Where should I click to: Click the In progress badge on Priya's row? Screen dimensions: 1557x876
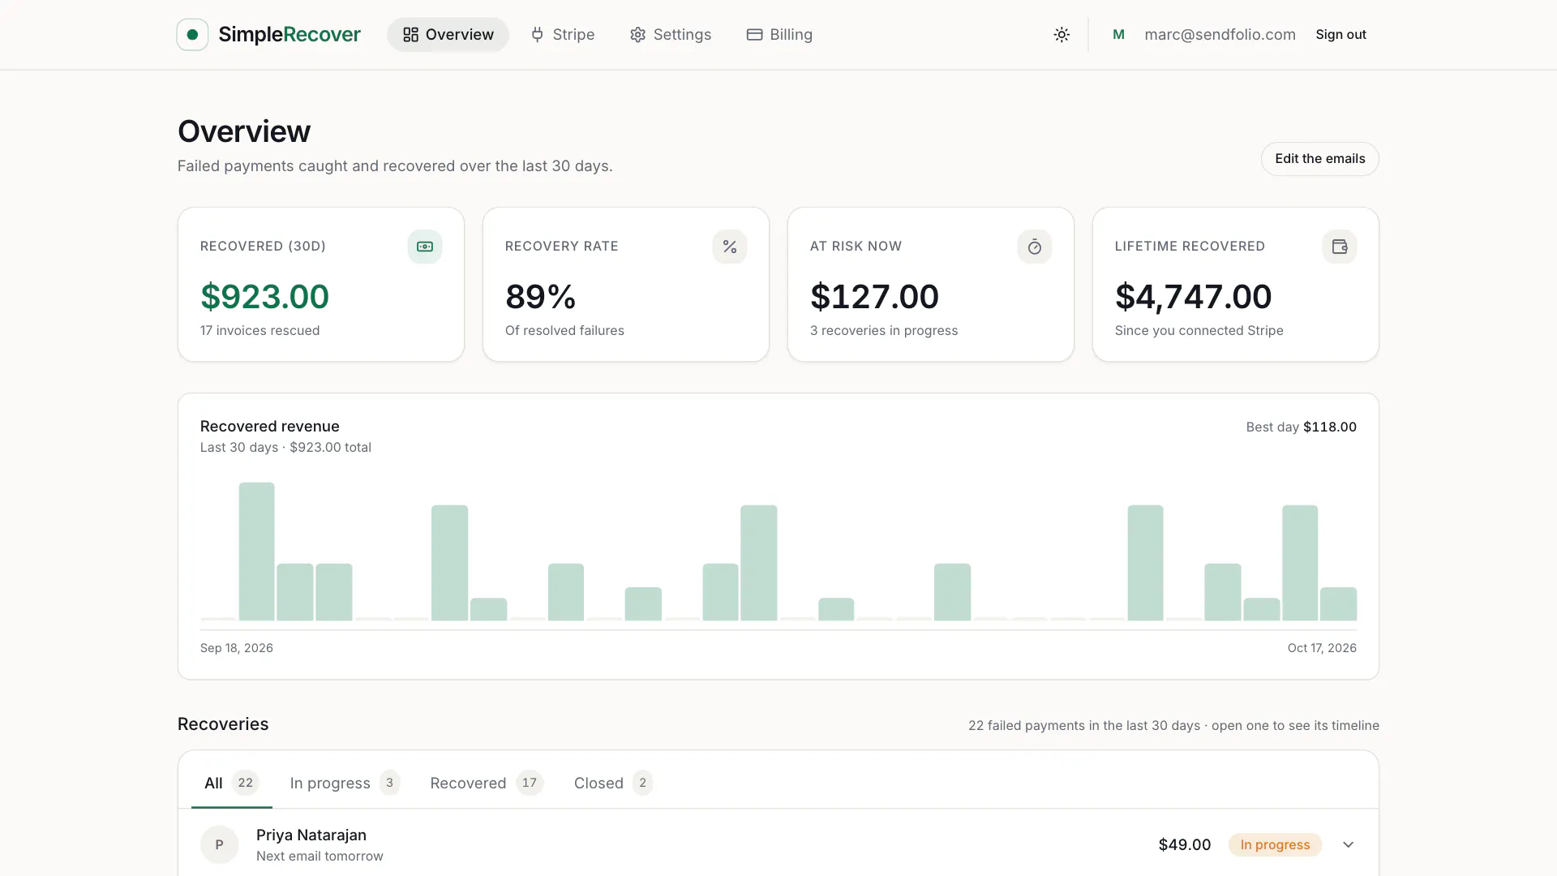1275,844
